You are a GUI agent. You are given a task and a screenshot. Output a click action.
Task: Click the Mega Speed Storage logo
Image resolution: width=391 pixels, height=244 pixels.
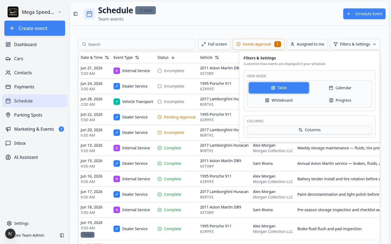(13, 12)
